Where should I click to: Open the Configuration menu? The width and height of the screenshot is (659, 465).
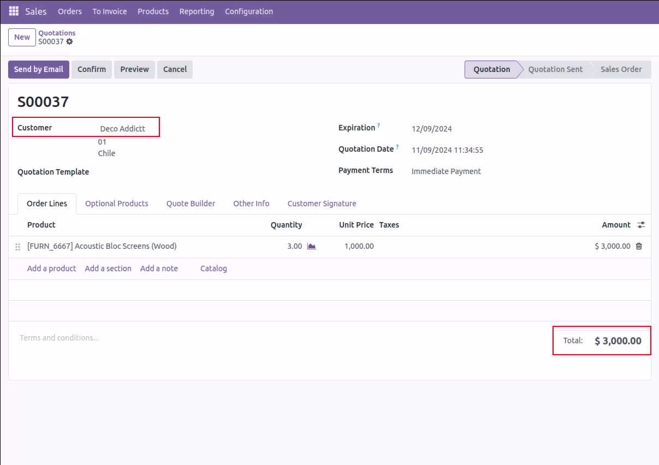249,11
